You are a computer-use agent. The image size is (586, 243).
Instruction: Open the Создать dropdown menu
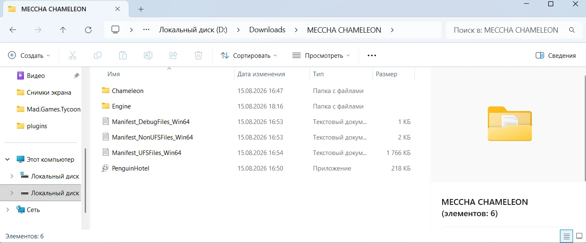point(29,55)
